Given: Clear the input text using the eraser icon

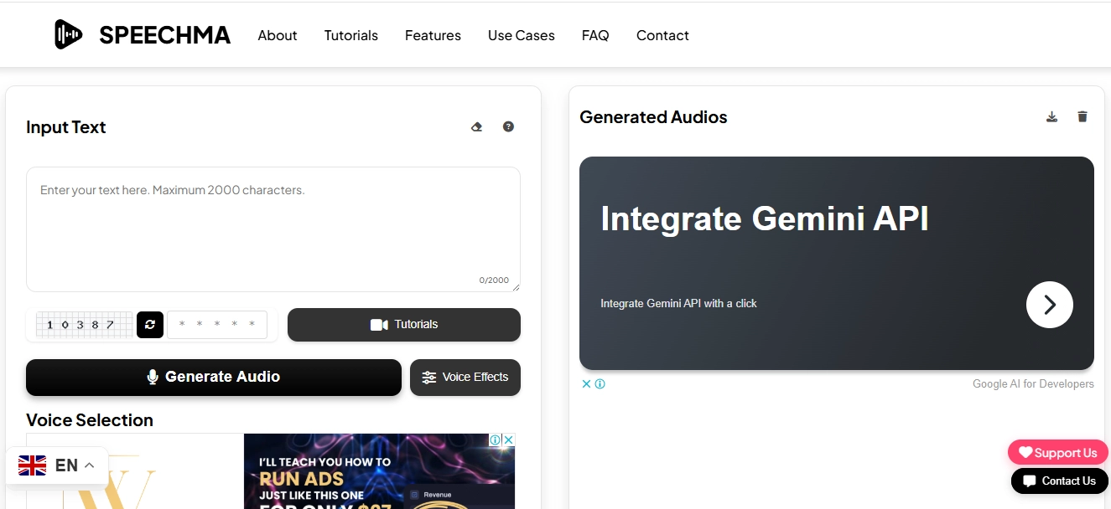Looking at the screenshot, I should point(476,126).
